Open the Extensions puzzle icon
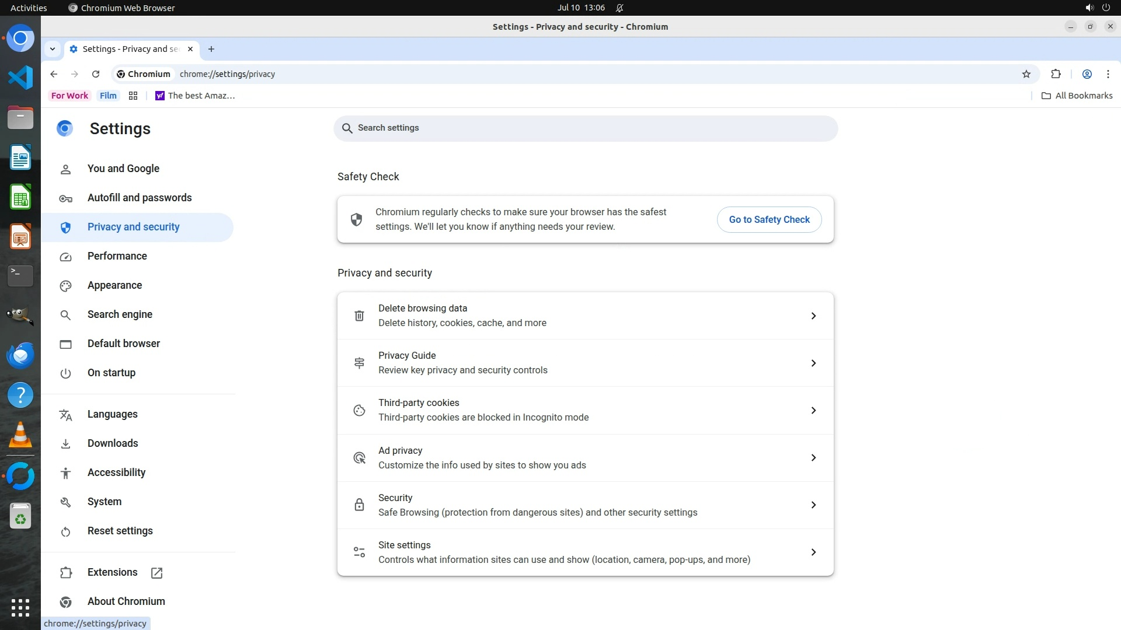The width and height of the screenshot is (1121, 630). [1056, 74]
